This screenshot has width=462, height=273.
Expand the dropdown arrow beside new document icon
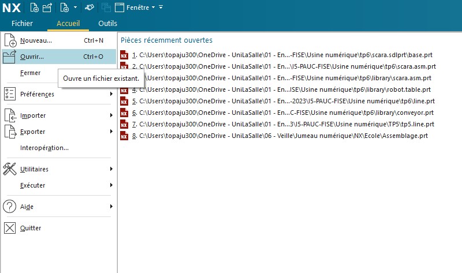(x=76, y=8)
